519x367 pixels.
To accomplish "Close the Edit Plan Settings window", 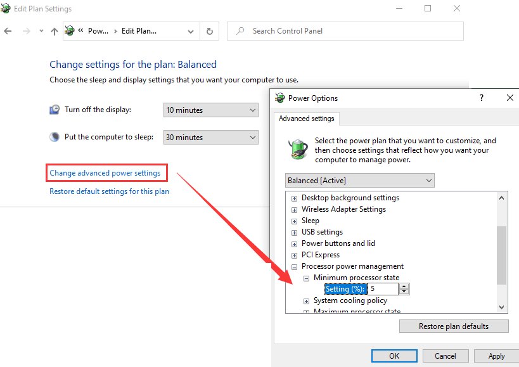I will pyautogui.click(x=457, y=8).
